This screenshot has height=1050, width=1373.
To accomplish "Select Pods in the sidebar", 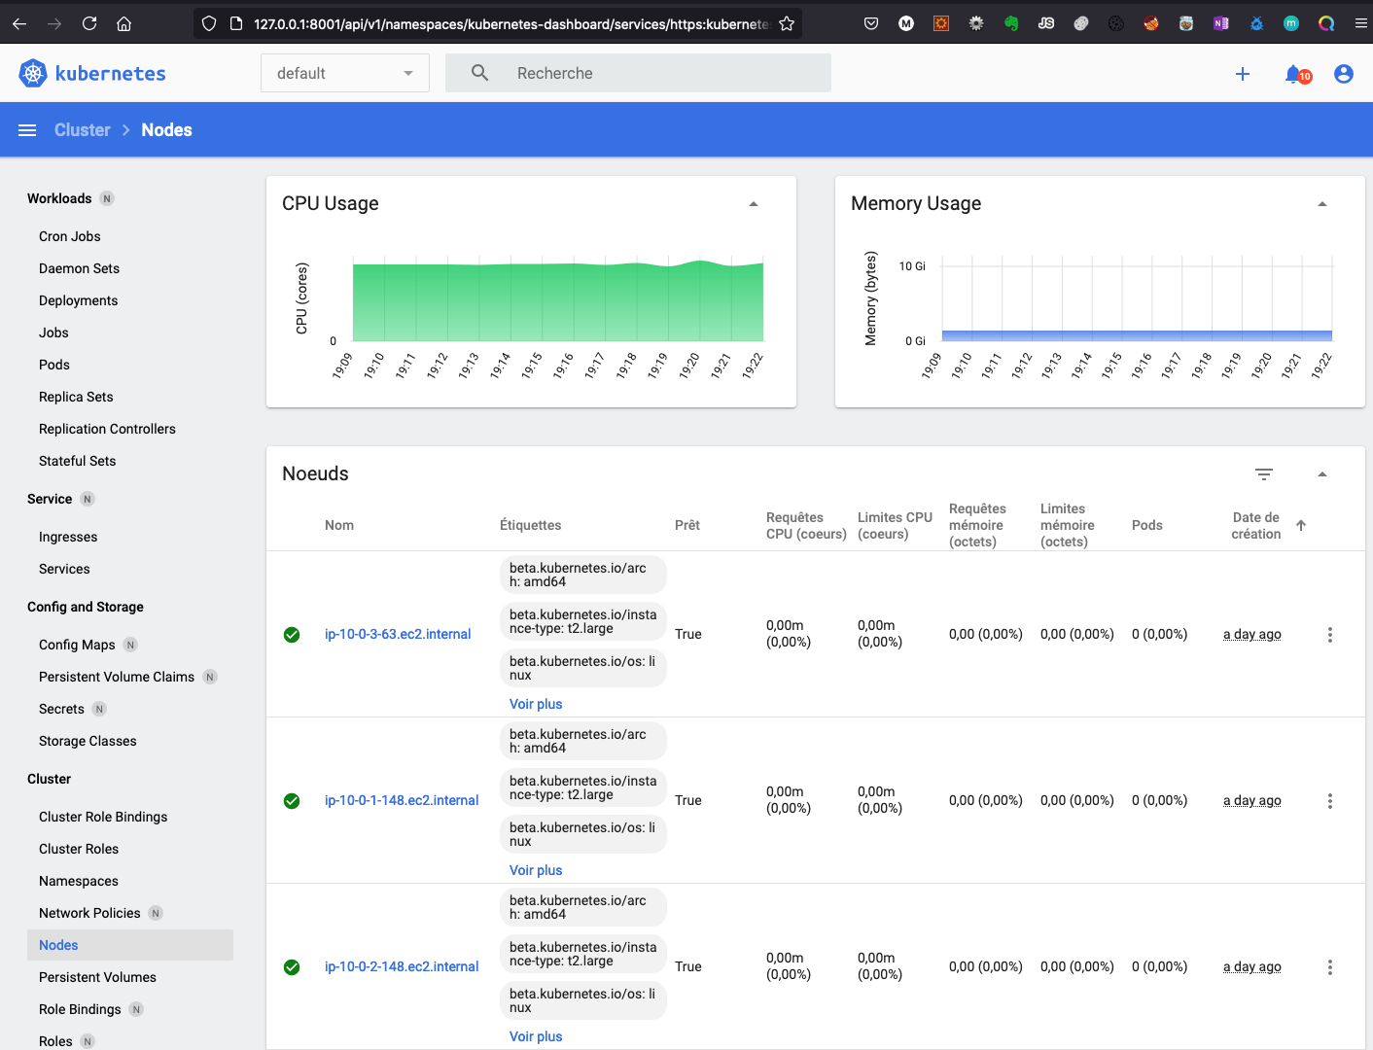I will pos(54,365).
